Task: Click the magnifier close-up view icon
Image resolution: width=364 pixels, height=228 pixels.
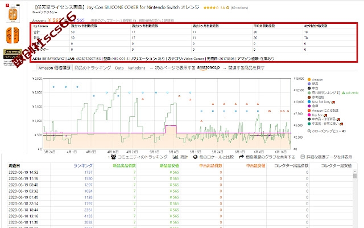Action: (x=309, y=131)
